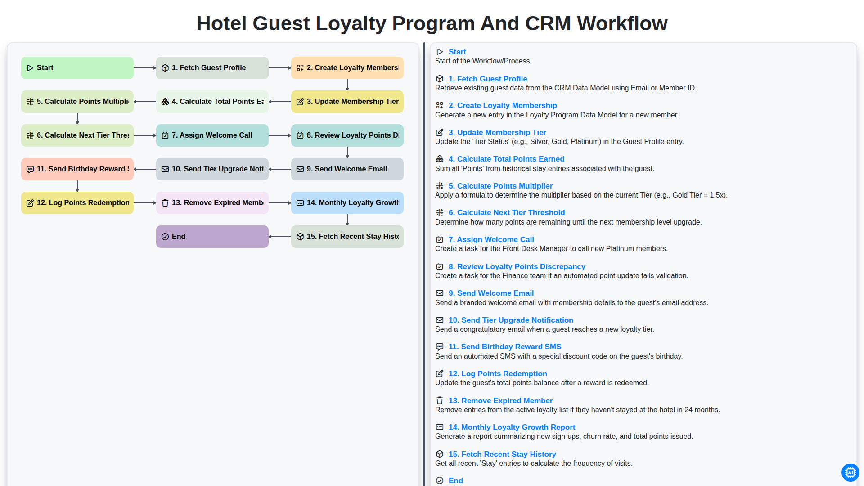Click the cube icon in Fetch Guest Profile node
This screenshot has width=864, height=486.
pyautogui.click(x=165, y=68)
